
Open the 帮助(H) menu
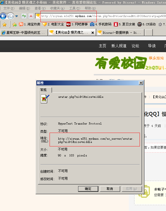(90, 8)
